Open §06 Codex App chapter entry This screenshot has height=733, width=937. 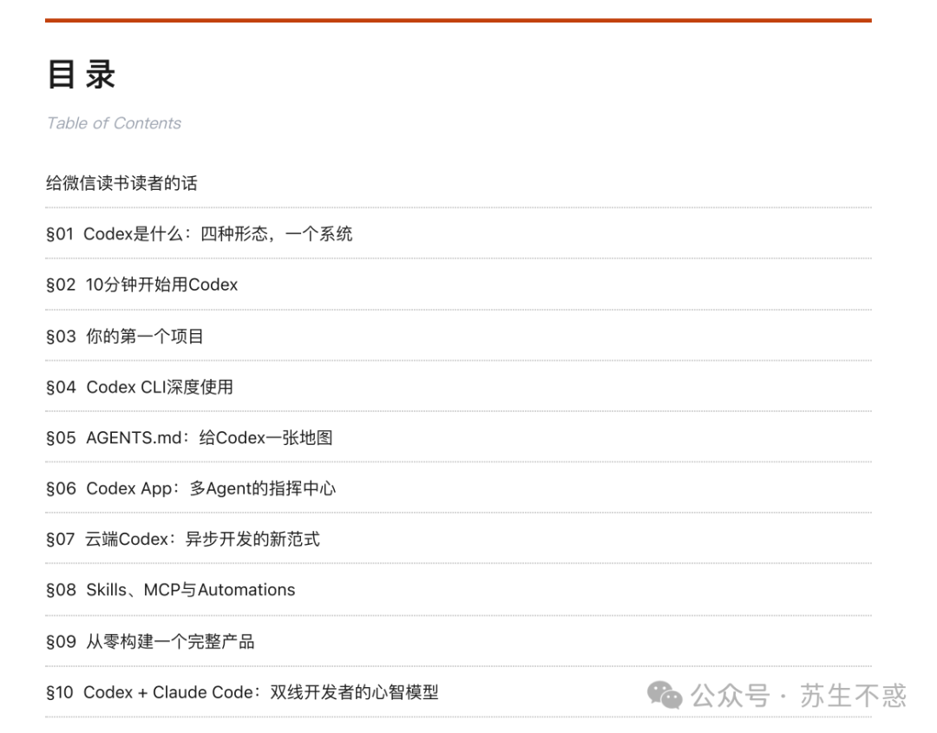tap(191, 488)
